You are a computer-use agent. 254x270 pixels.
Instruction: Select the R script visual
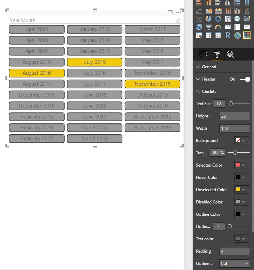click(x=228, y=35)
